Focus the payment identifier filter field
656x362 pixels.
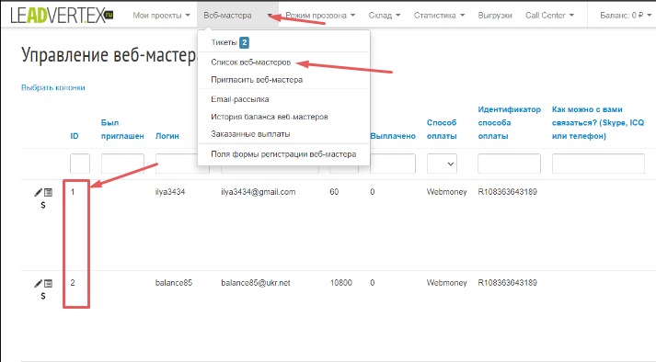[509, 164]
